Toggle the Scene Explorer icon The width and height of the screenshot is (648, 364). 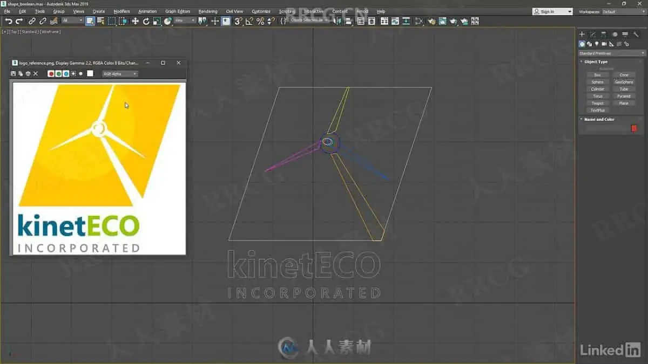tap(361, 21)
